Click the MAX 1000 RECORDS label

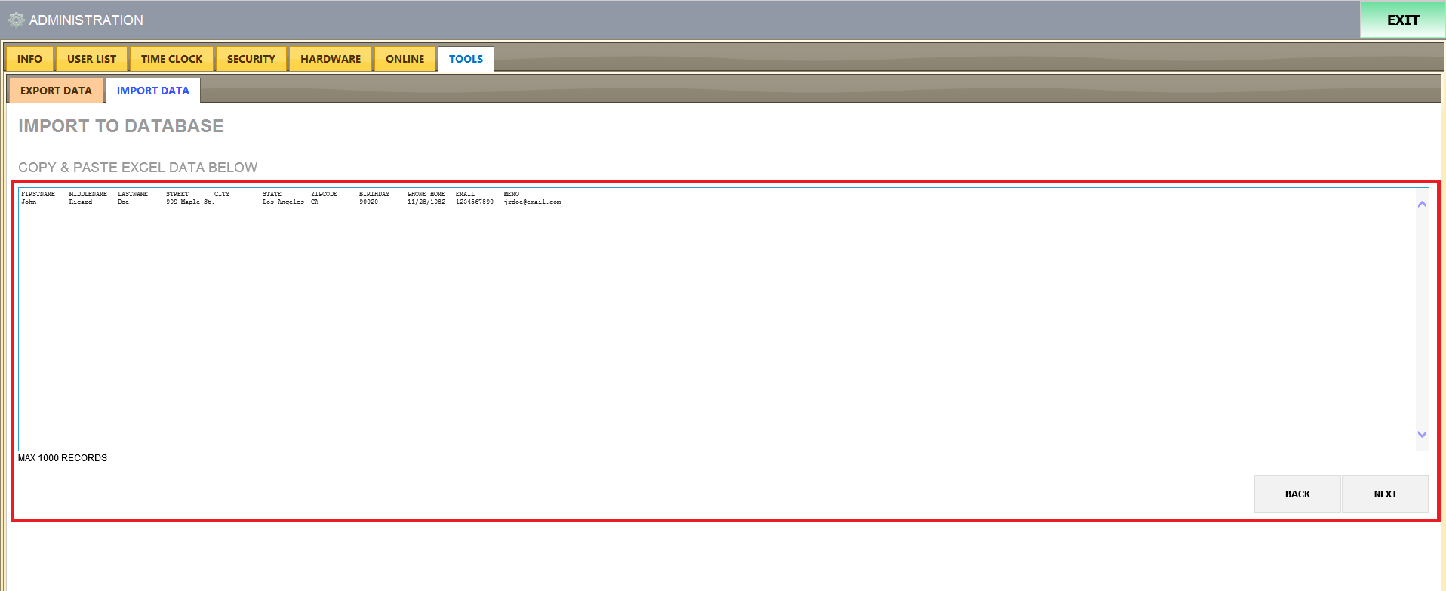tap(63, 458)
